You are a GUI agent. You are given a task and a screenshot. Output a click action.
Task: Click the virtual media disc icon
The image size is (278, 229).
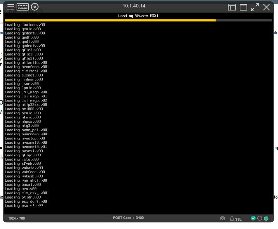(34, 7)
